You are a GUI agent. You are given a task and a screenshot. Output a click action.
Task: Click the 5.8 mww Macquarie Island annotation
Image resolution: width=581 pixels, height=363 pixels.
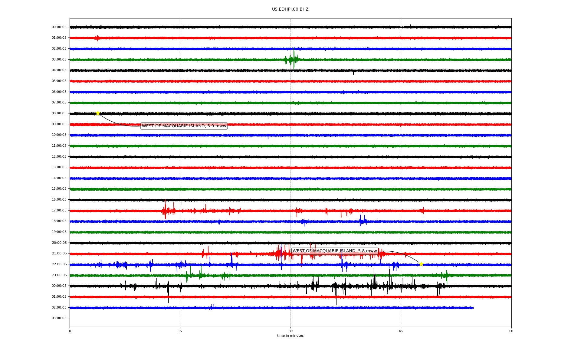(x=335, y=251)
